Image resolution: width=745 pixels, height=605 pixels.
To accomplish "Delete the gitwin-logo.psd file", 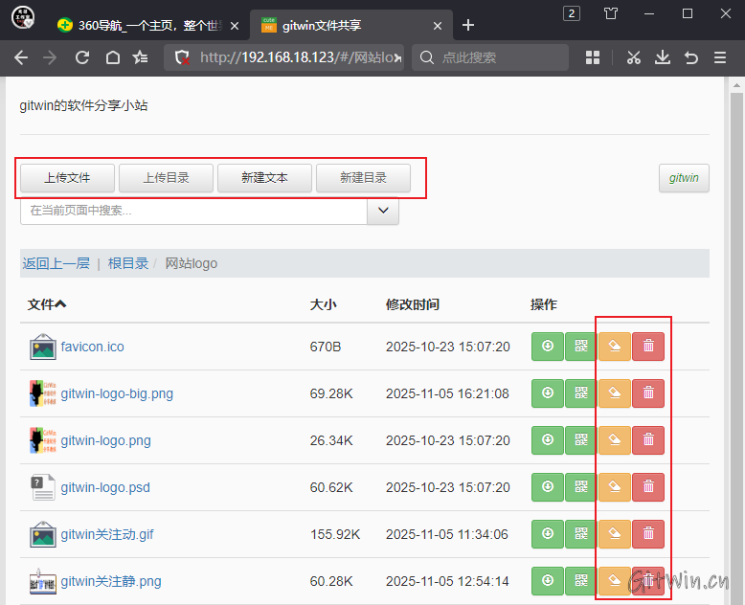I will pyautogui.click(x=648, y=487).
